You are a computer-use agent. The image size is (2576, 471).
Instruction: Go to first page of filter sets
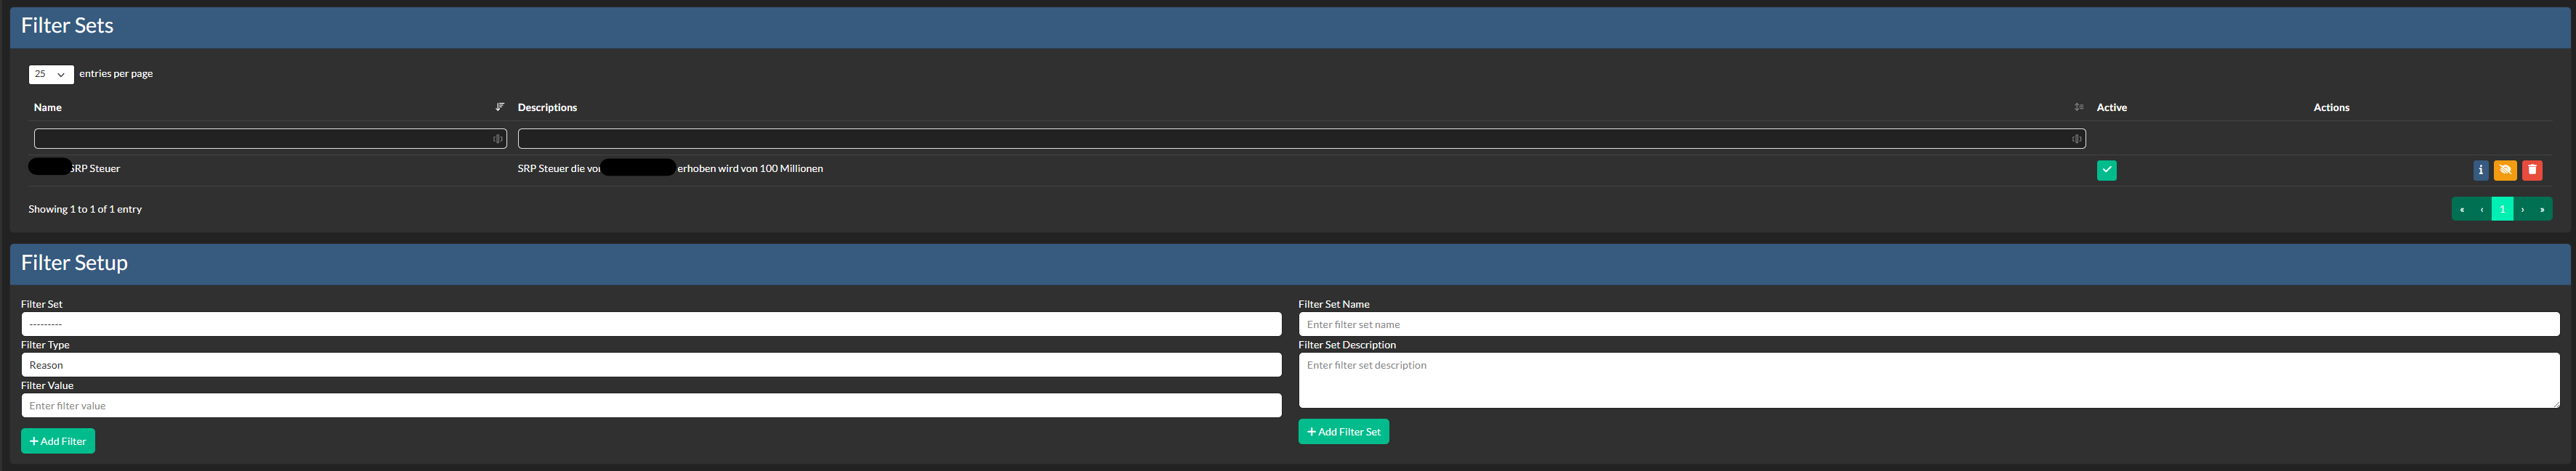click(x=2462, y=210)
